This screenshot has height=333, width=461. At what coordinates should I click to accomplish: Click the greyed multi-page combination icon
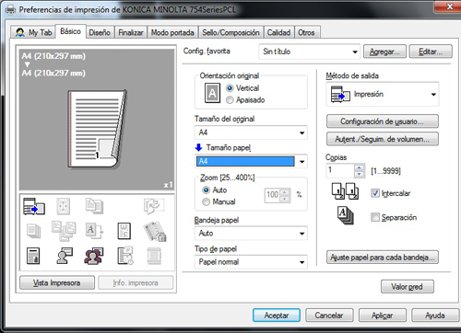coord(64,231)
